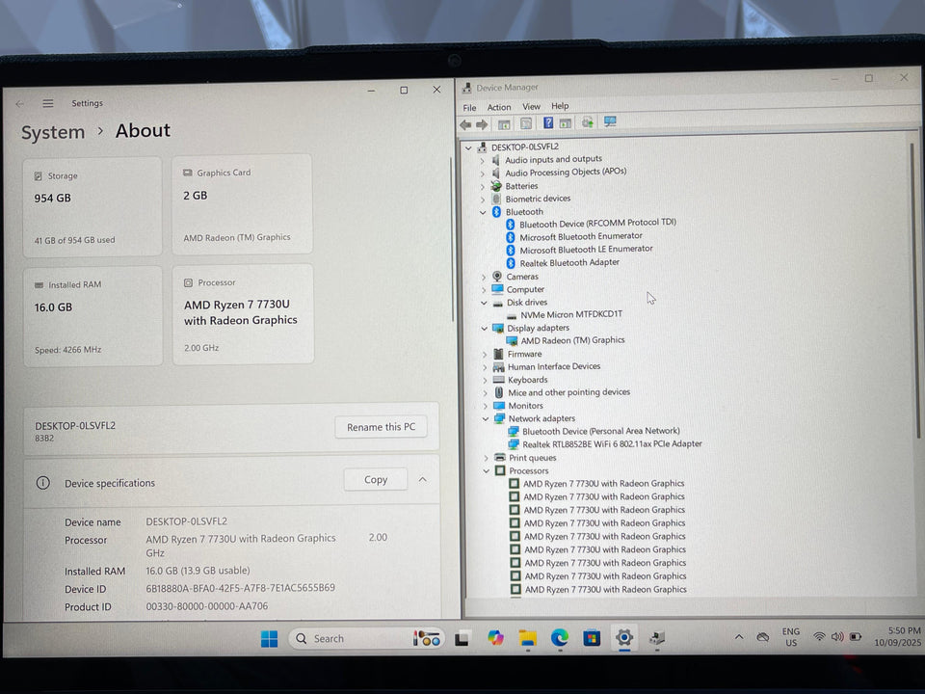The width and height of the screenshot is (925, 694).
Task: Expand Audio inputs and outputs
Action: tap(482, 161)
